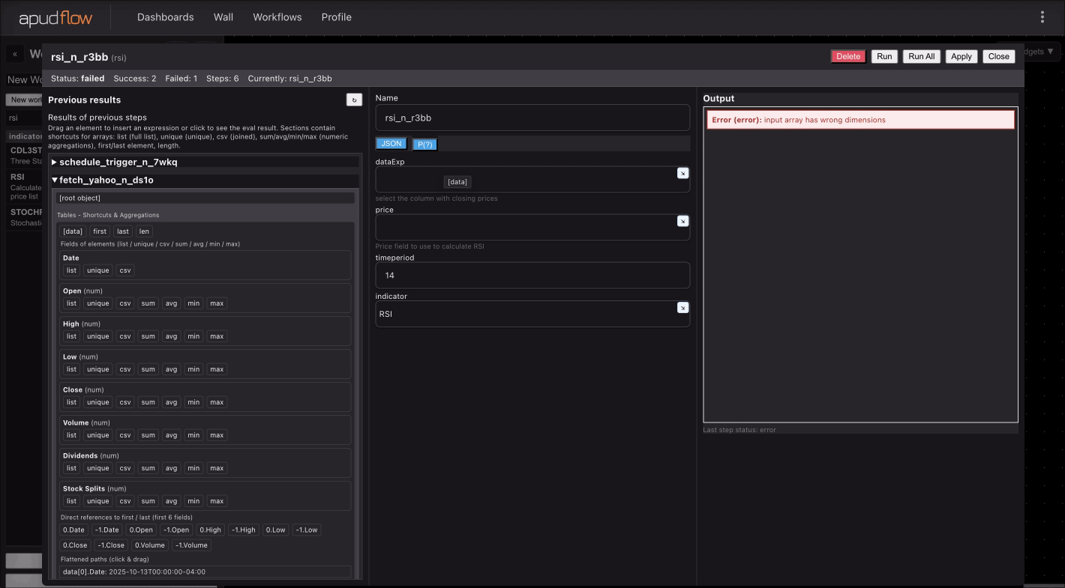Click the red Delete button

(x=847, y=56)
